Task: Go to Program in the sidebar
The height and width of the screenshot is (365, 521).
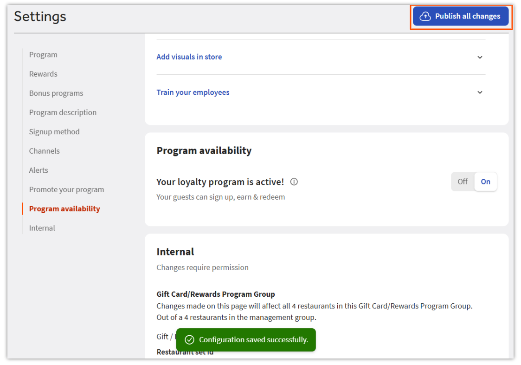Action: 43,55
